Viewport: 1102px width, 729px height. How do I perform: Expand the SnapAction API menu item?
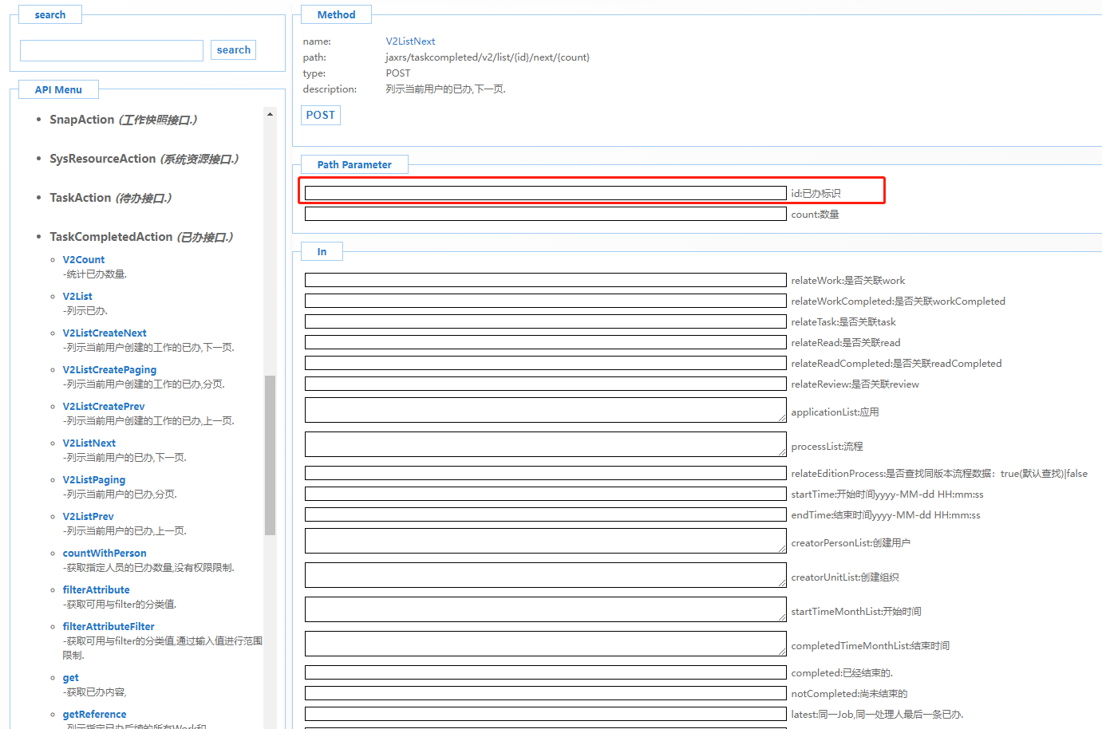123,120
